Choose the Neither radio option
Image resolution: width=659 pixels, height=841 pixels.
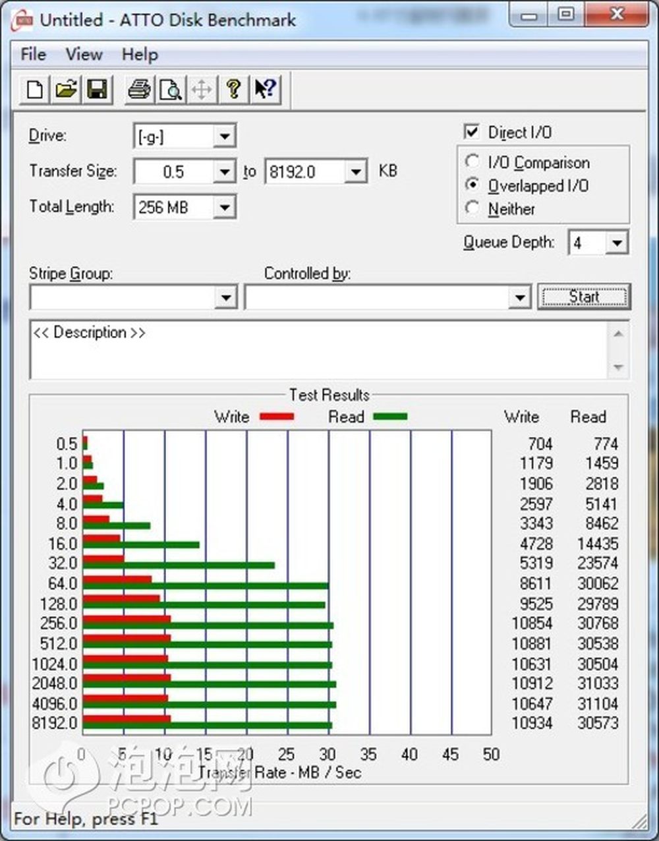472,208
